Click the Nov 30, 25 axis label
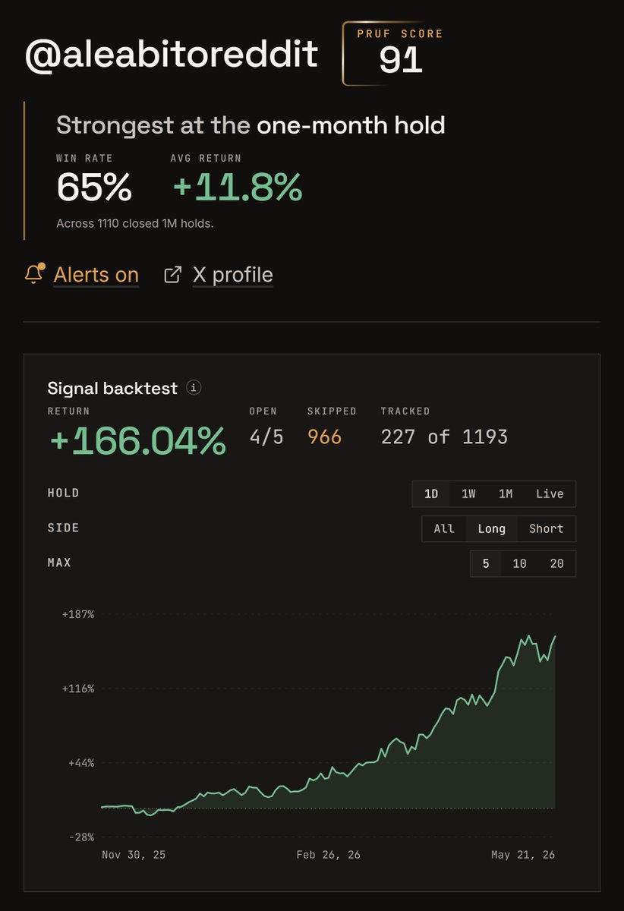Image resolution: width=624 pixels, height=911 pixels. coord(134,855)
